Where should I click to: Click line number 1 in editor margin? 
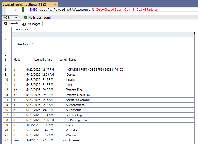tap(16, 10)
